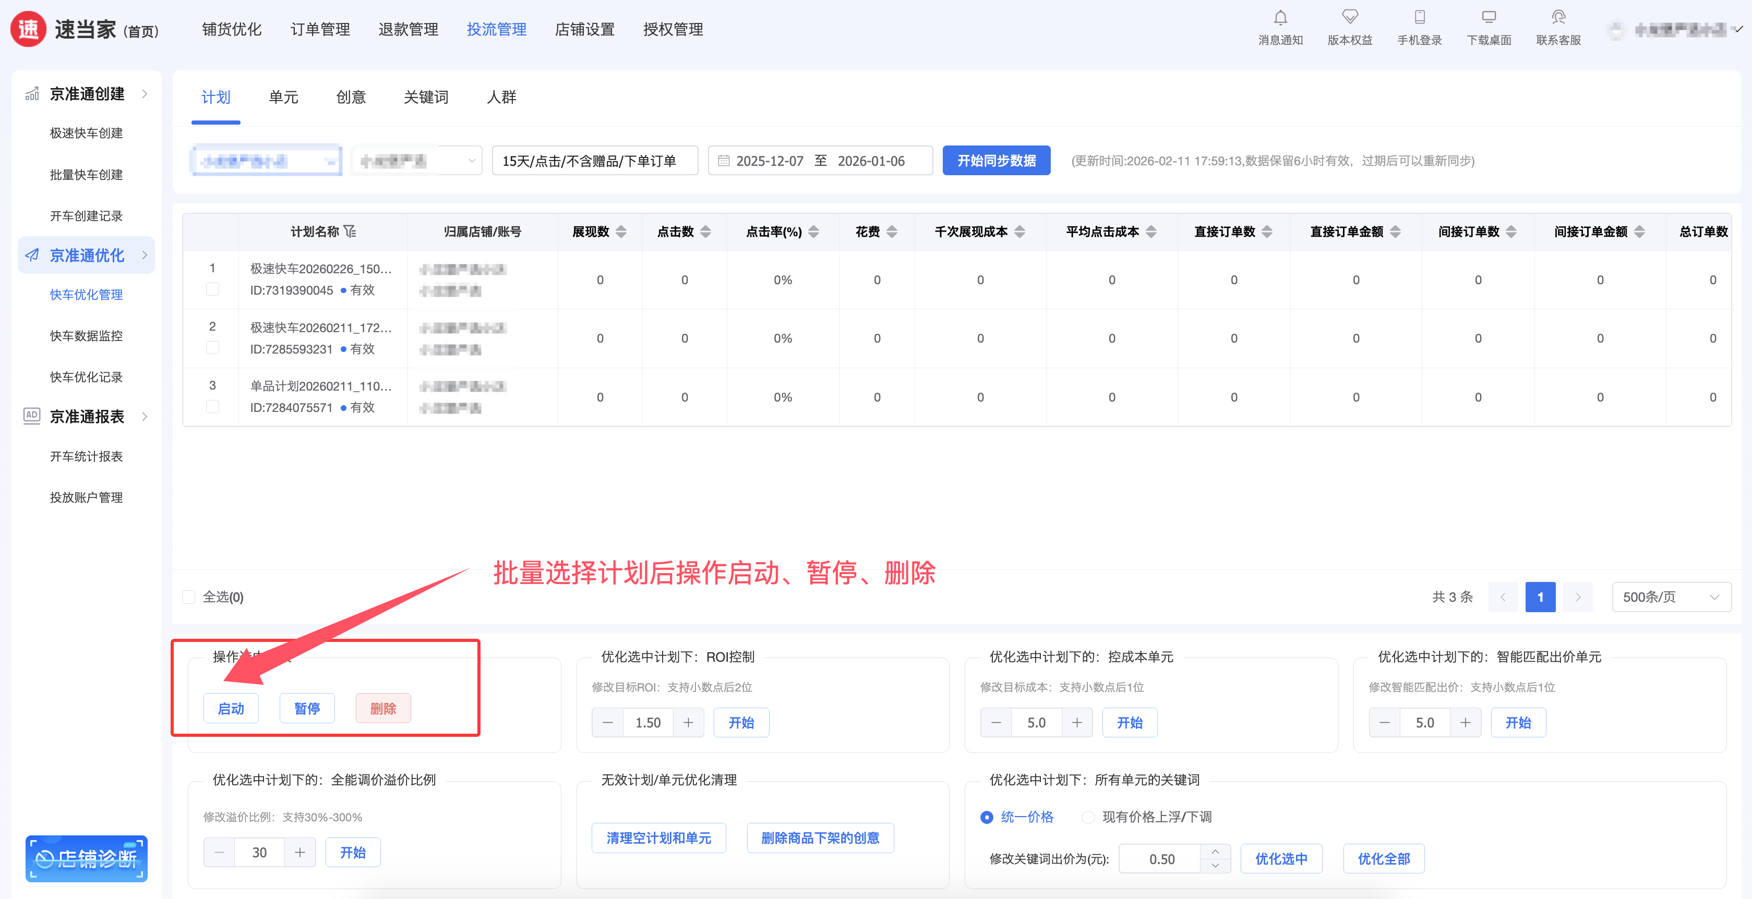Viewport: 1752px width, 899px height.
Task: Toggle the 全选 checkbox
Action: (x=189, y=597)
